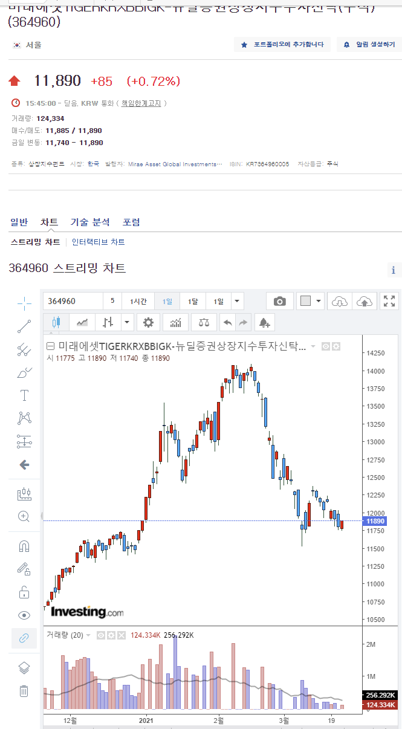
Task: Toggle magnet mode for drawings
Action: [24, 546]
